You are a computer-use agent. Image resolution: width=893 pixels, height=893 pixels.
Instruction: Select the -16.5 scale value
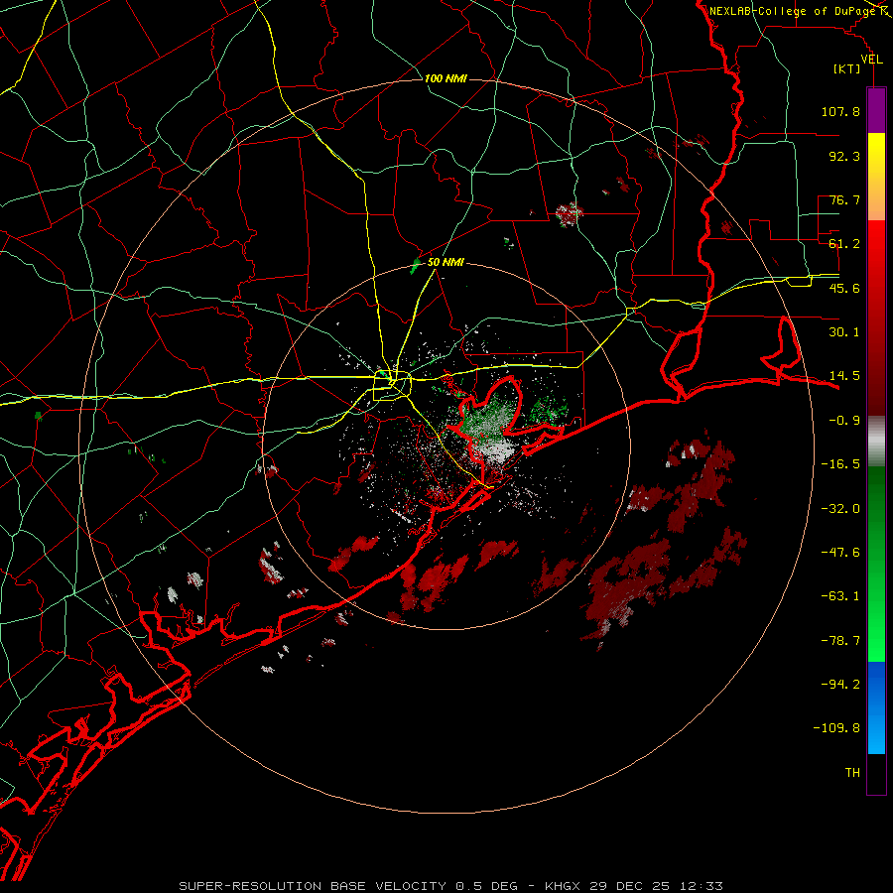(x=840, y=464)
